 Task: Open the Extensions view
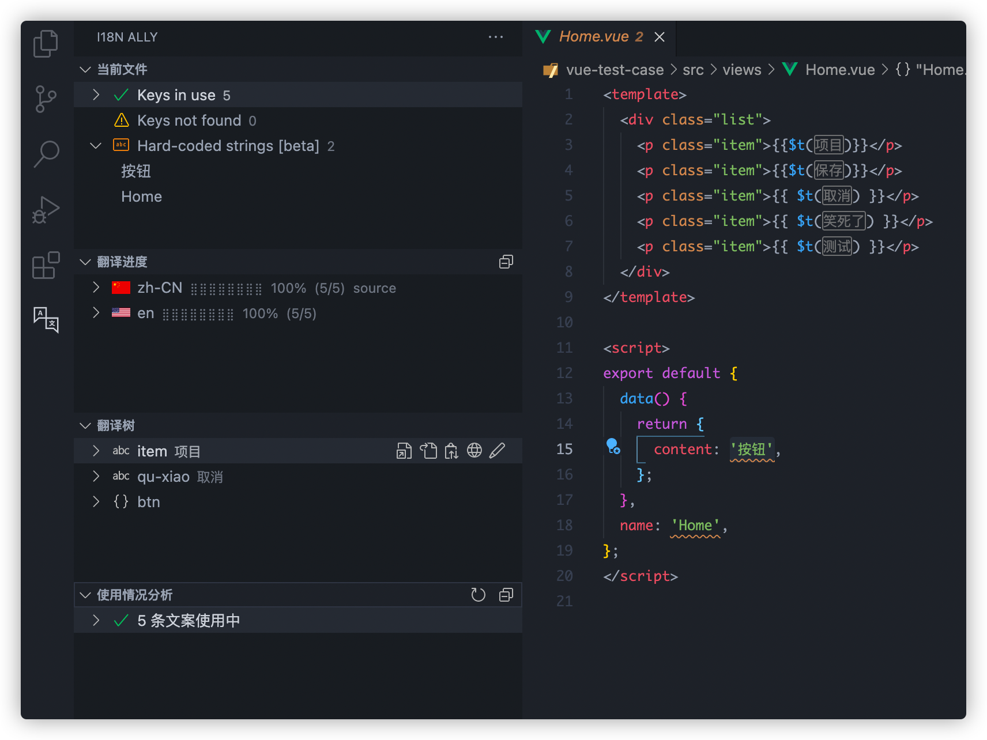tap(46, 265)
